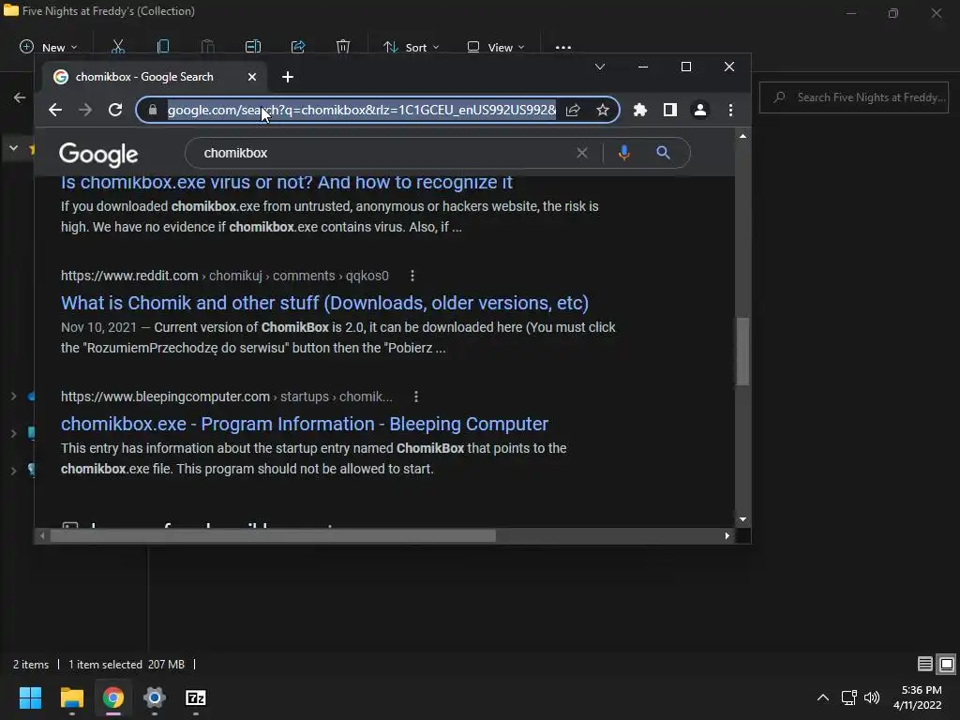Open the volume tray icon
Screen dimensions: 960x720
pyautogui.click(x=872, y=697)
